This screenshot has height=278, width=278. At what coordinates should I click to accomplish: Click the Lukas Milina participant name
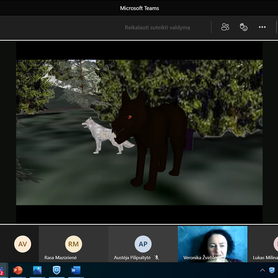pos(265,257)
